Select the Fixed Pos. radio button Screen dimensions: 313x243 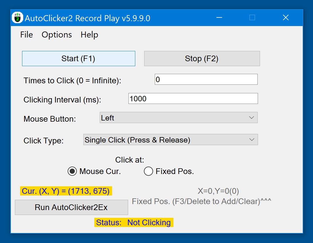coord(148,171)
